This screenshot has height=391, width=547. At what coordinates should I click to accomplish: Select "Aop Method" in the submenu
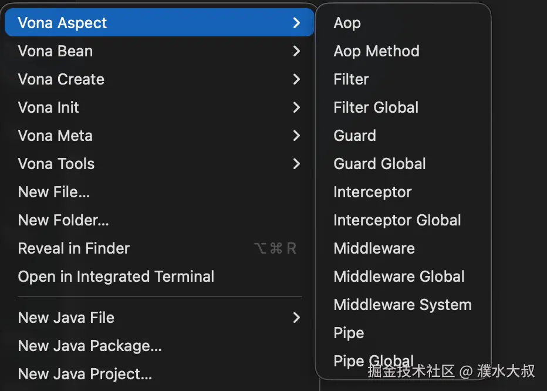click(376, 51)
